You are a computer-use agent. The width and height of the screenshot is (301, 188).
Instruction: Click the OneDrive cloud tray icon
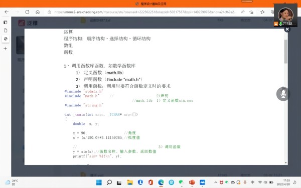coord(233,182)
